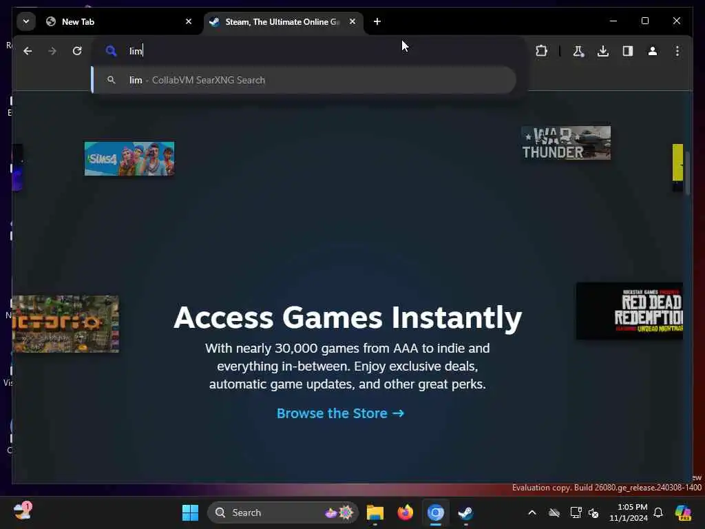Viewport: 705px width, 529px height.
Task: Click the Access Games Instantly heading
Action: [x=348, y=318]
